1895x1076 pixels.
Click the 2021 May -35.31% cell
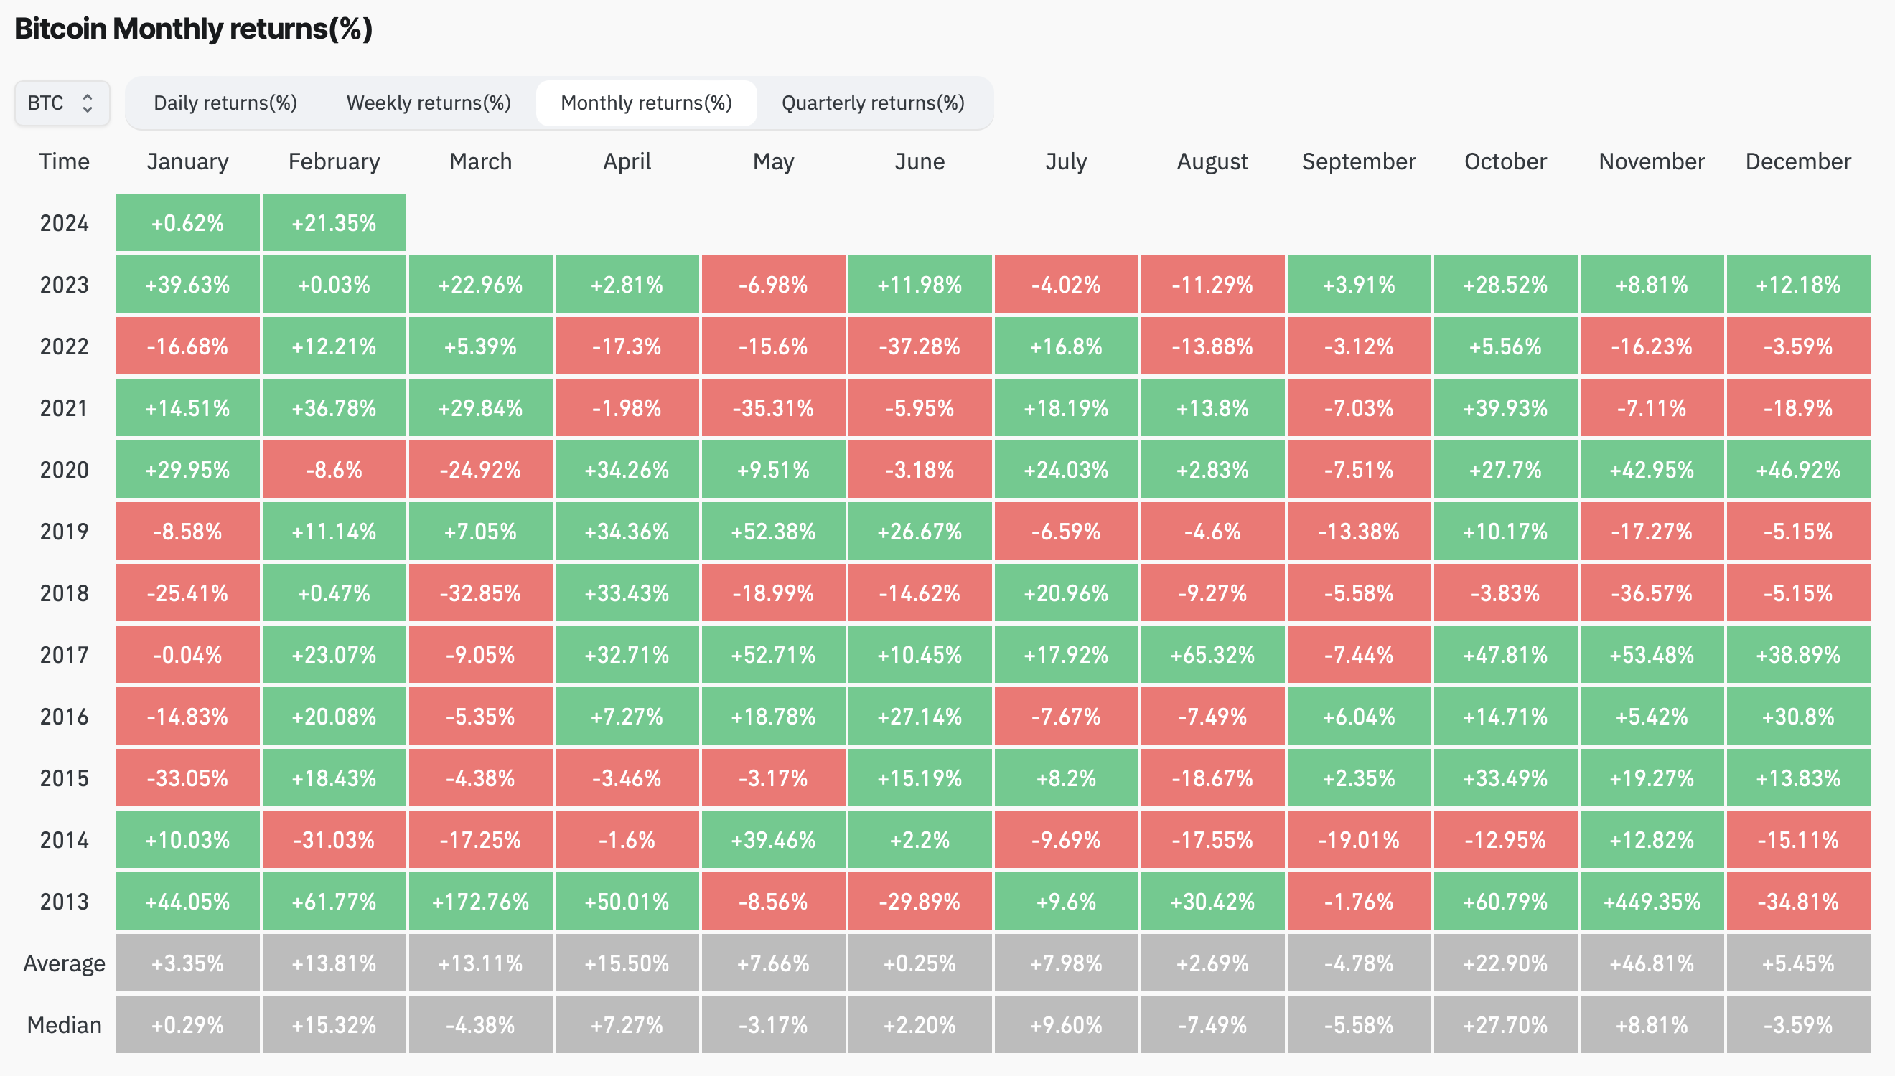tap(772, 408)
